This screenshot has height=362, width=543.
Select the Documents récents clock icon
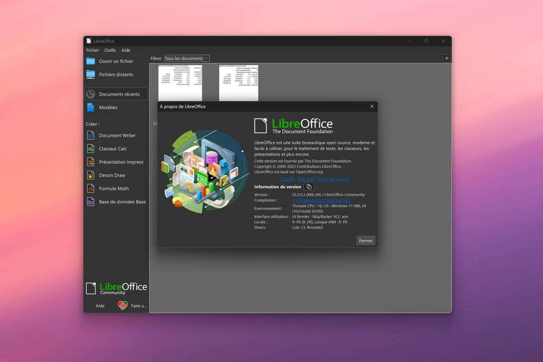tap(91, 94)
